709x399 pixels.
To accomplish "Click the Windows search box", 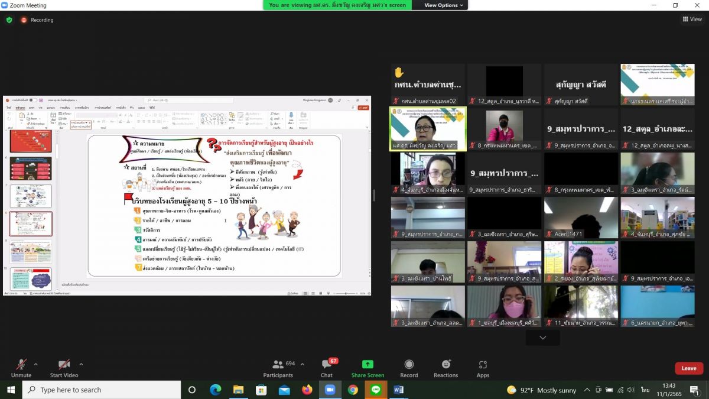I will pos(102,390).
